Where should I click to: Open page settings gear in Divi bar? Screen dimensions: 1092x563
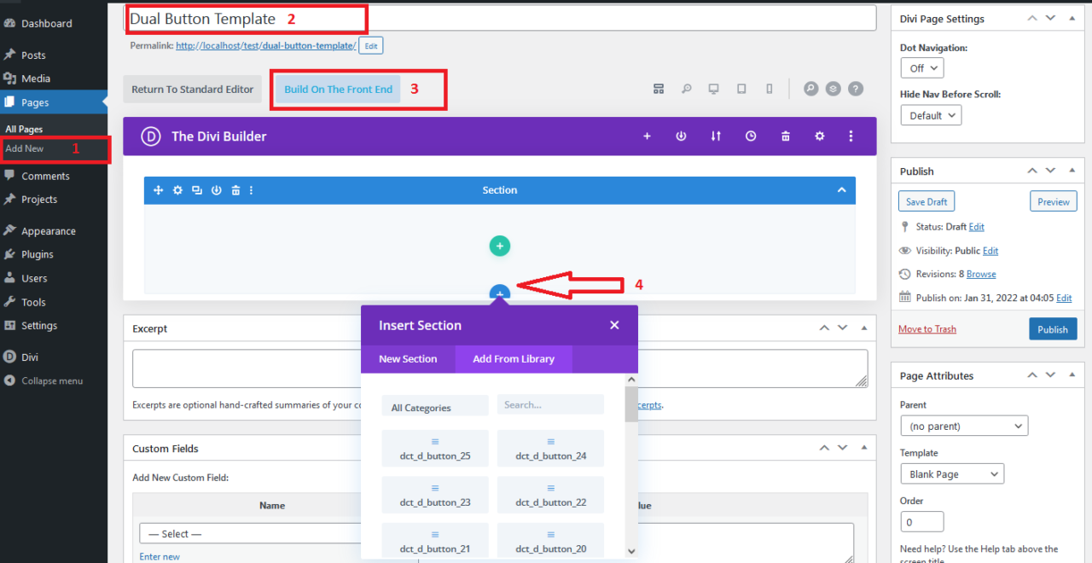(820, 136)
